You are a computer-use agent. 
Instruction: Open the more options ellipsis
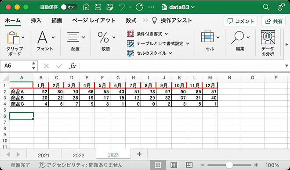tap(151, 7)
